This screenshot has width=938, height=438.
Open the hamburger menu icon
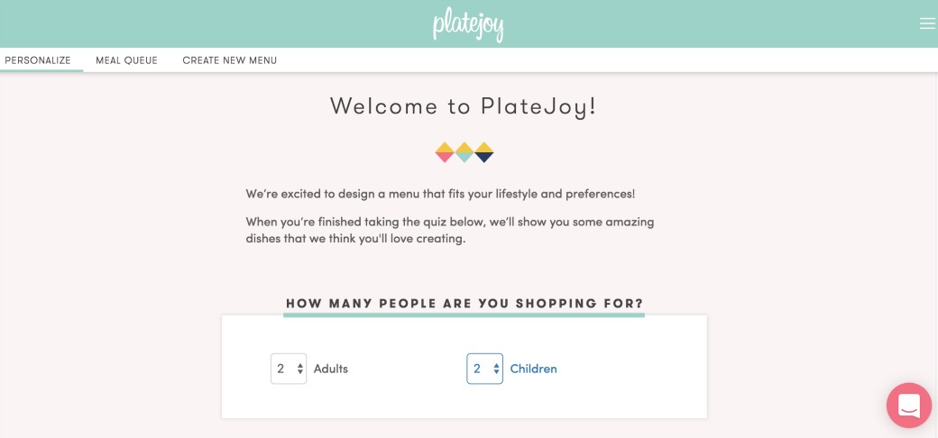(927, 24)
